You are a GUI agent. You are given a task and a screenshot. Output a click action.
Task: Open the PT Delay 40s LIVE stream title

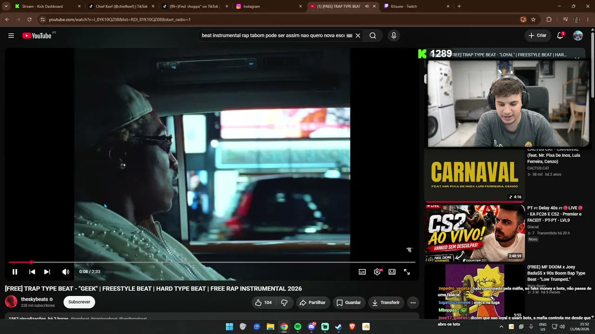[x=555, y=214]
